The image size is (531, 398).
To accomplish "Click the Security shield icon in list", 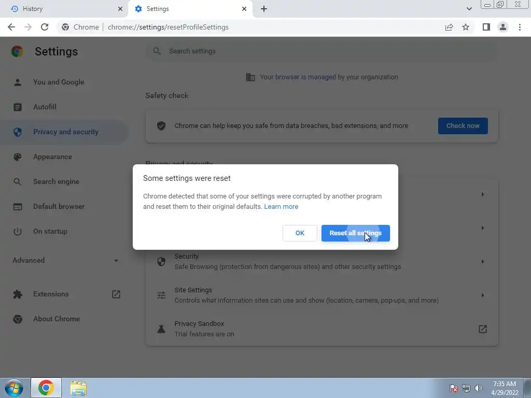I will pyautogui.click(x=161, y=262).
